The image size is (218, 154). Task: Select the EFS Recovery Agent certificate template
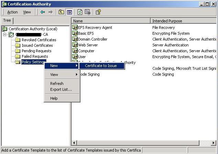pyautogui.click(x=95, y=27)
